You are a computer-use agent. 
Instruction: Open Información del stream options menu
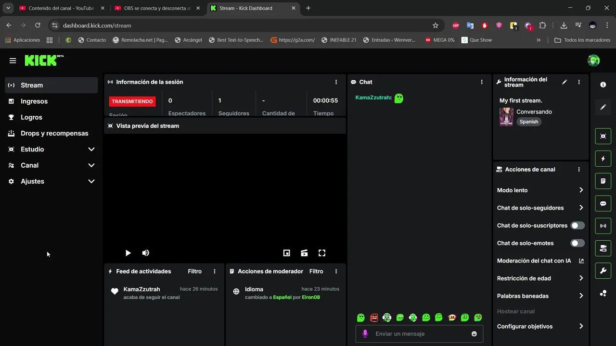coord(579,82)
